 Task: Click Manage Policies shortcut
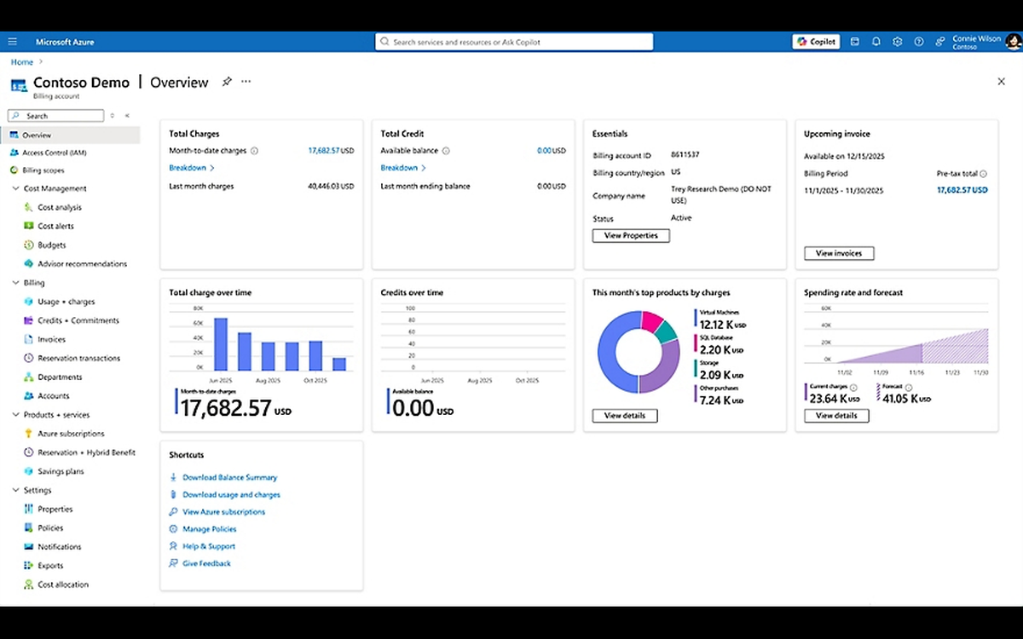[210, 529]
